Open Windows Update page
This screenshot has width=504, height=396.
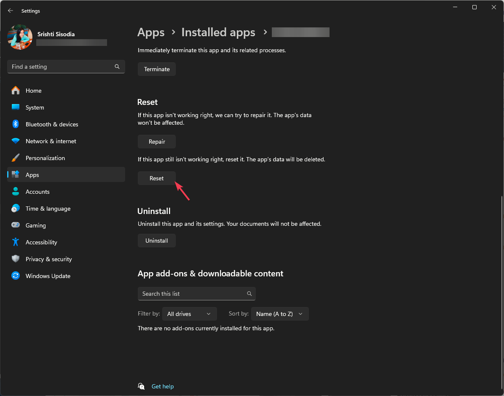tap(66, 276)
